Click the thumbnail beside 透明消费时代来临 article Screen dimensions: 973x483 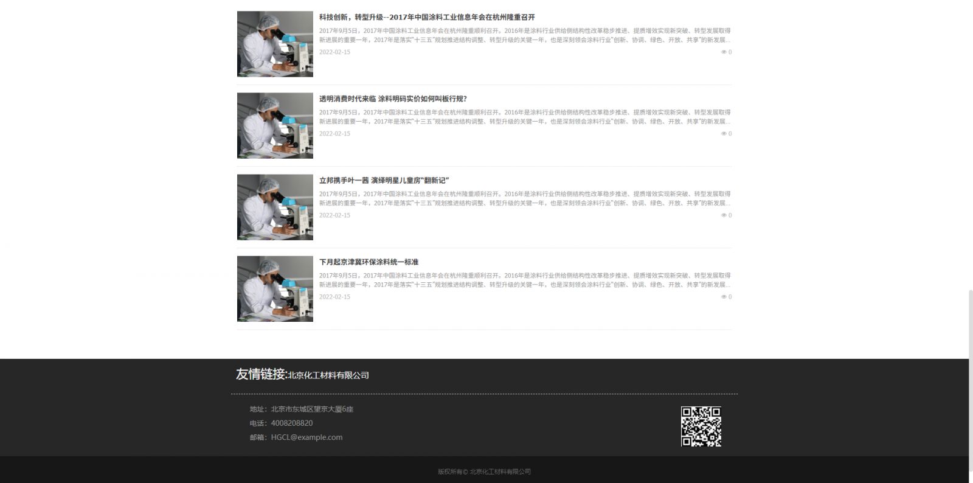(x=275, y=125)
